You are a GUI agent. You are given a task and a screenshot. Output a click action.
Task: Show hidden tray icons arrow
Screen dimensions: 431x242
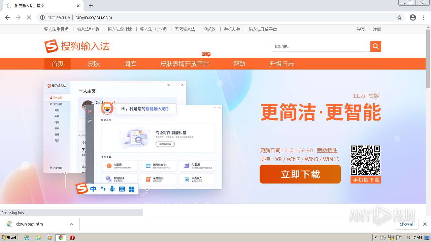[x=375, y=238]
